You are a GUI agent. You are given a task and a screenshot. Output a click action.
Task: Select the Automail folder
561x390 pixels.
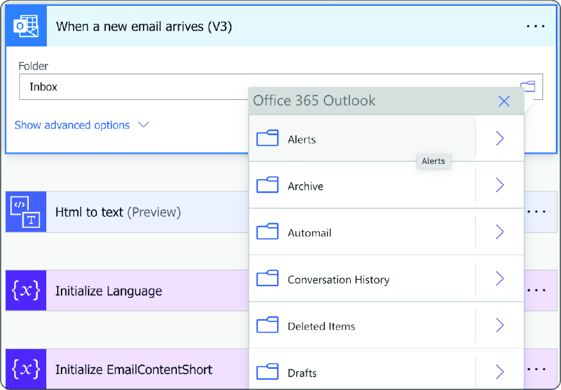point(362,232)
